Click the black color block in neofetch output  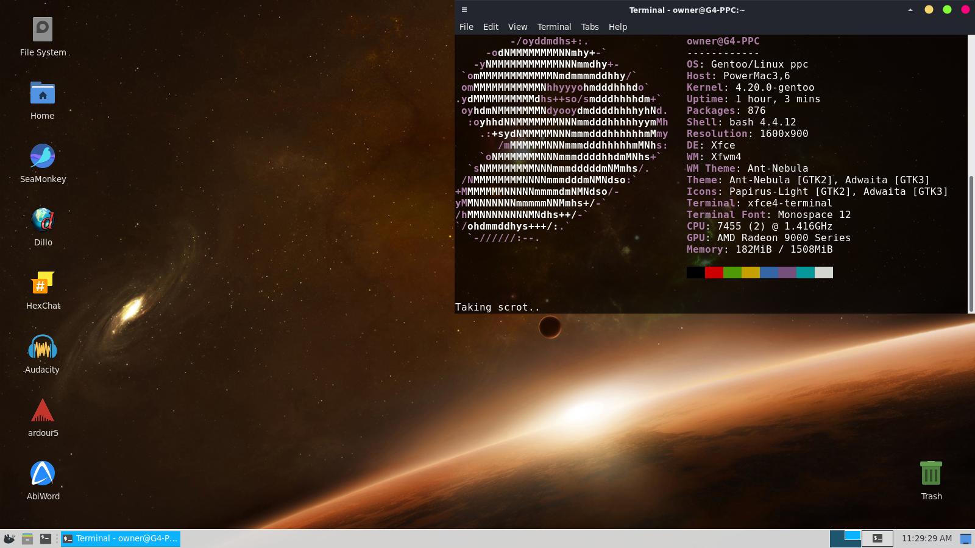tap(696, 272)
